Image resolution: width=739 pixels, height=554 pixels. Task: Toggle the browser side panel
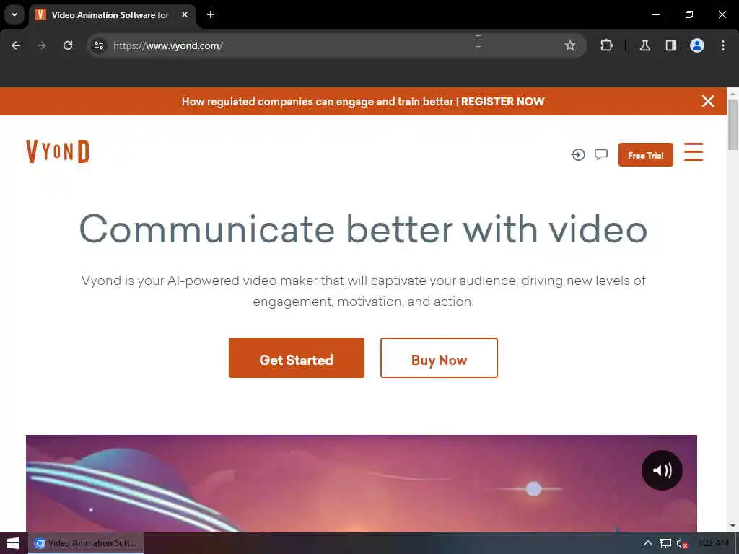click(x=671, y=45)
